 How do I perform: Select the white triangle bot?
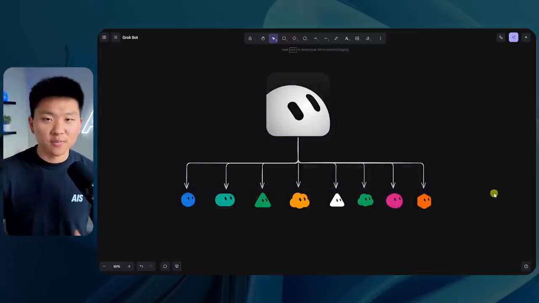pos(337,200)
